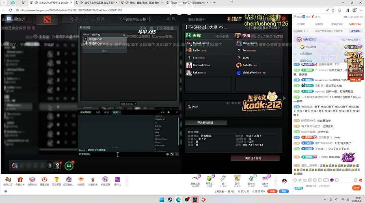
Task: Click the 钻粉纪念日 banner title
Action: [x=309, y=39]
